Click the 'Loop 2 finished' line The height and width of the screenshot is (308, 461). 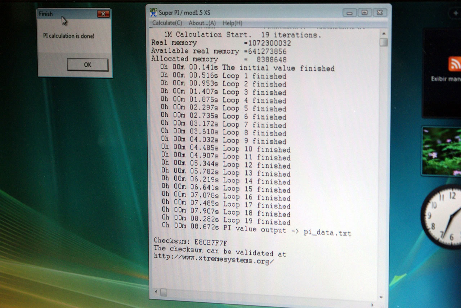(223, 84)
